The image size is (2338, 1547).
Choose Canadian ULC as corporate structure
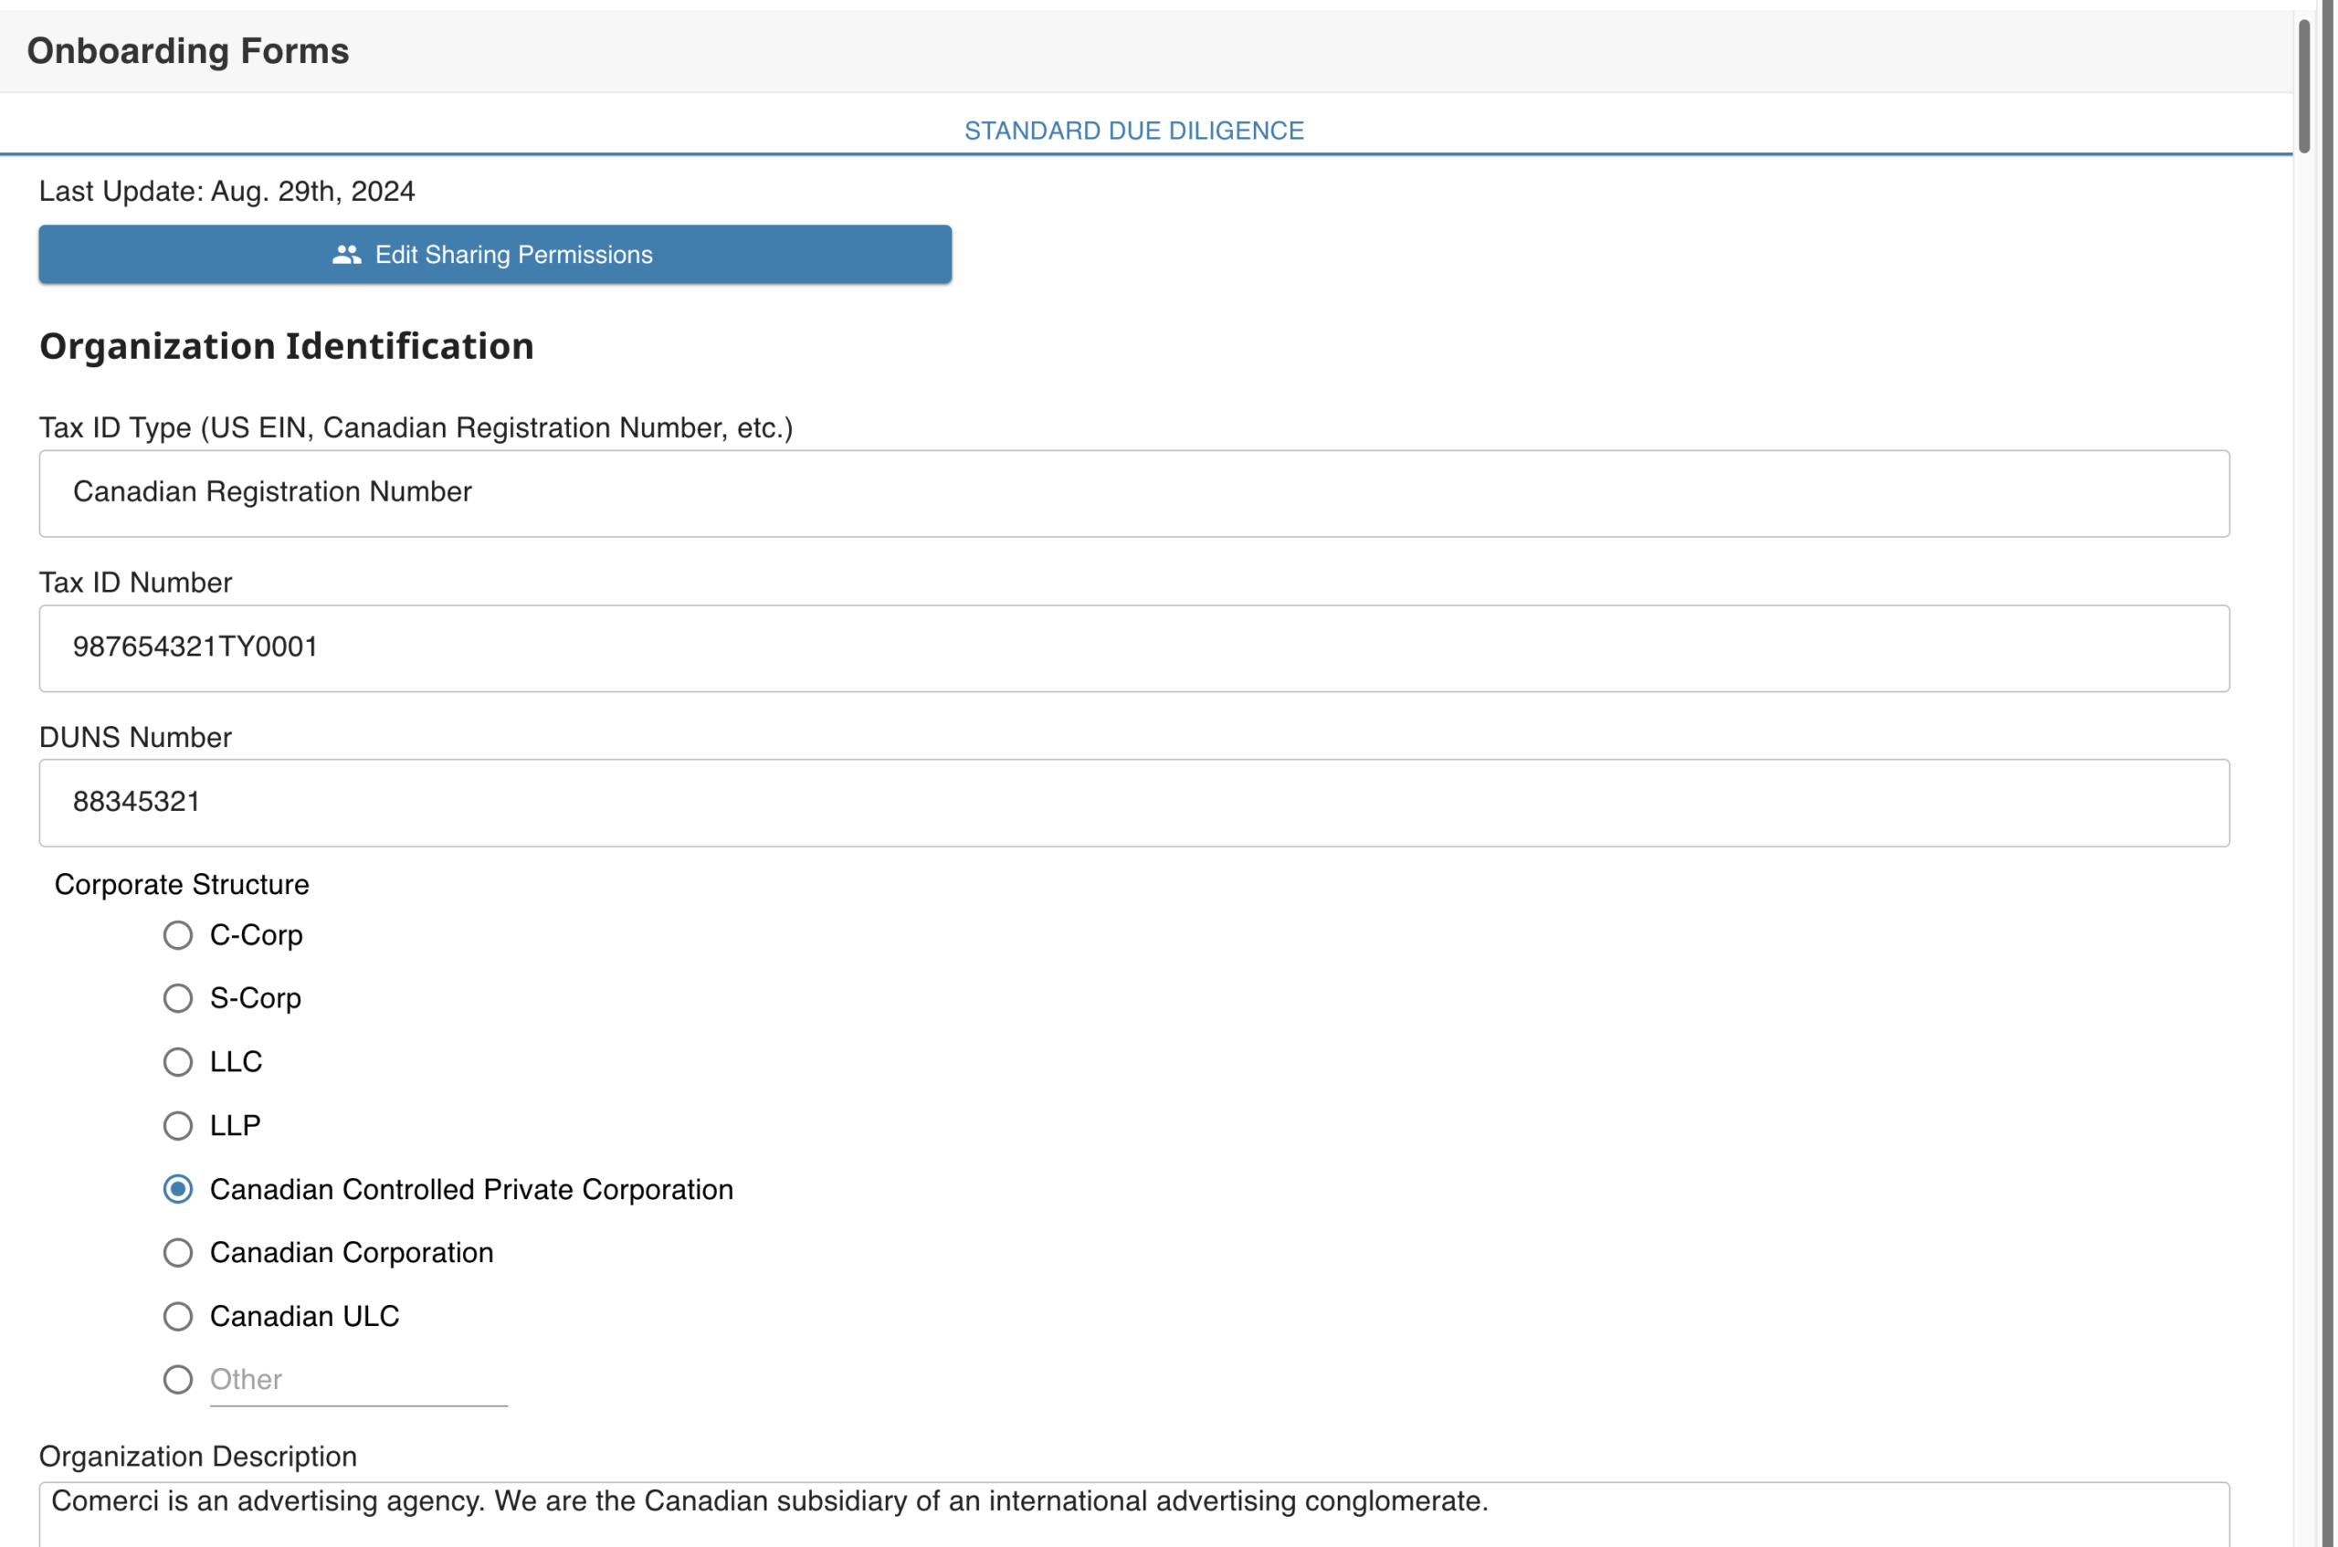(177, 1316)
